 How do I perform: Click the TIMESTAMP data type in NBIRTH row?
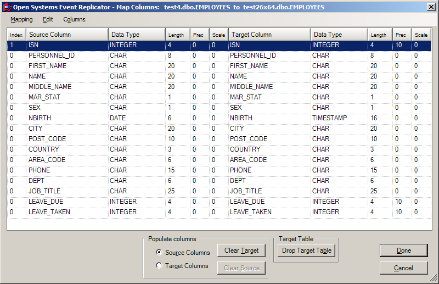click(x=330, y=118)
